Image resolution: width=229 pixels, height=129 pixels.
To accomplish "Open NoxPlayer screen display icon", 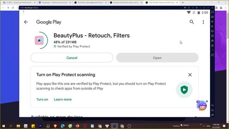I will coord(213,31).
